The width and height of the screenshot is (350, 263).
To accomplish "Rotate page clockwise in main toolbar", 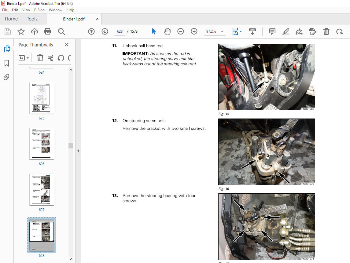I will coord(340,31).
